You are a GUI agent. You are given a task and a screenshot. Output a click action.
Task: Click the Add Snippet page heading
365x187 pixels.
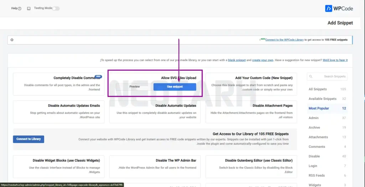pyautogui.click(x=340, y=23)
